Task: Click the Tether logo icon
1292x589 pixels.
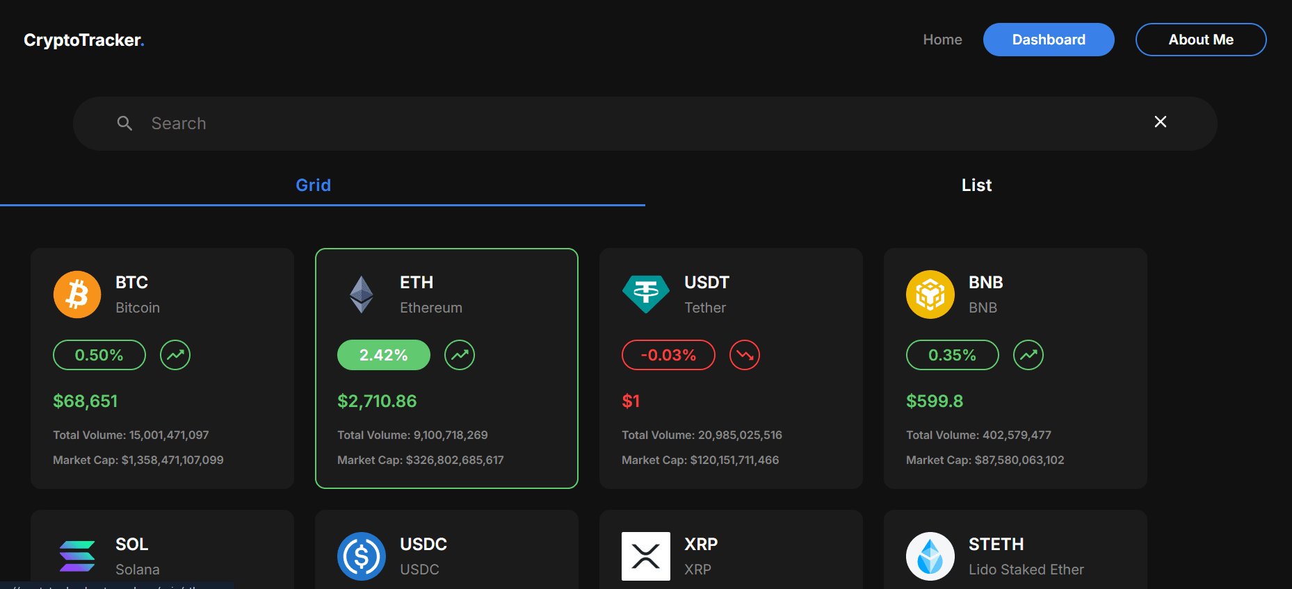Action: (646, 294)
